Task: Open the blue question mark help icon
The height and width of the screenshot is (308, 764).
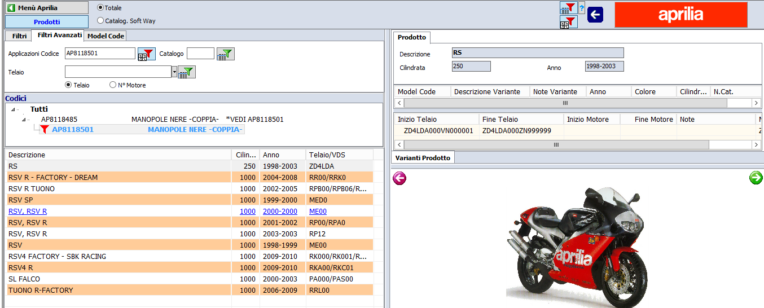Action: pyautogui.click(x=582, y=7)
